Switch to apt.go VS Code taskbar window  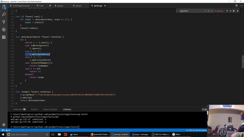[140, 134]
